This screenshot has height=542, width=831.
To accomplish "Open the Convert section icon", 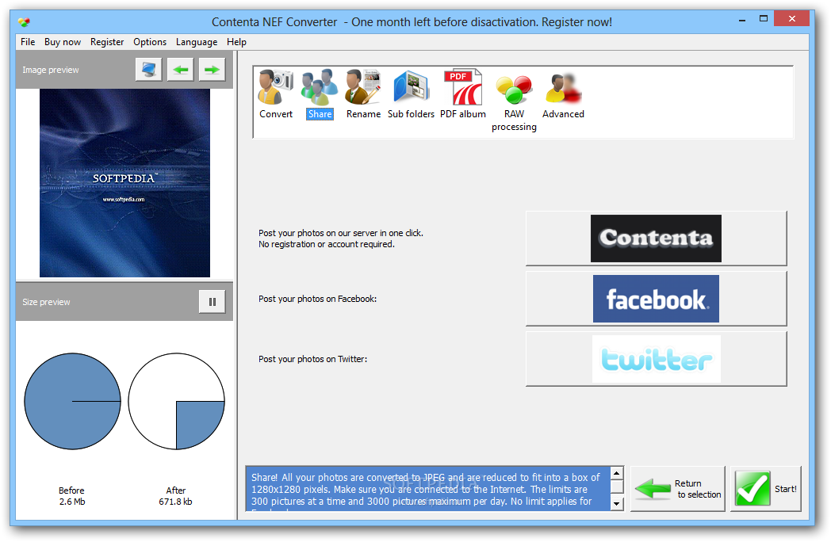I will coord(276,94).
